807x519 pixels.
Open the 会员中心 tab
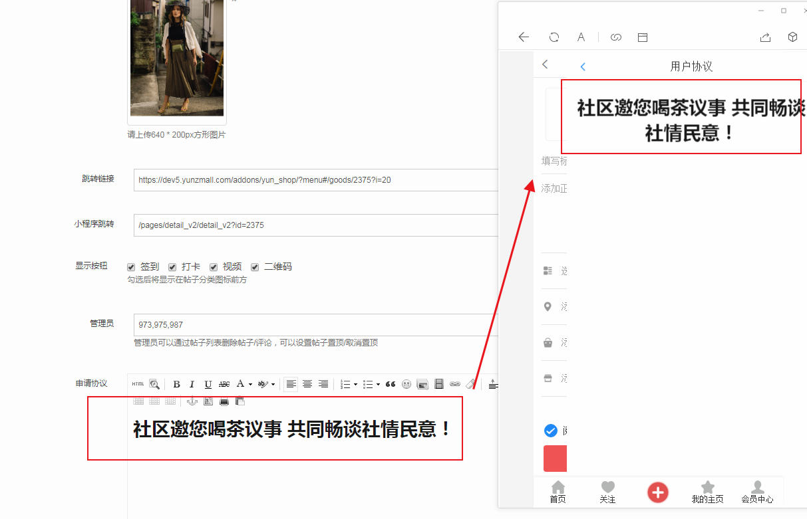click(757, 492)
